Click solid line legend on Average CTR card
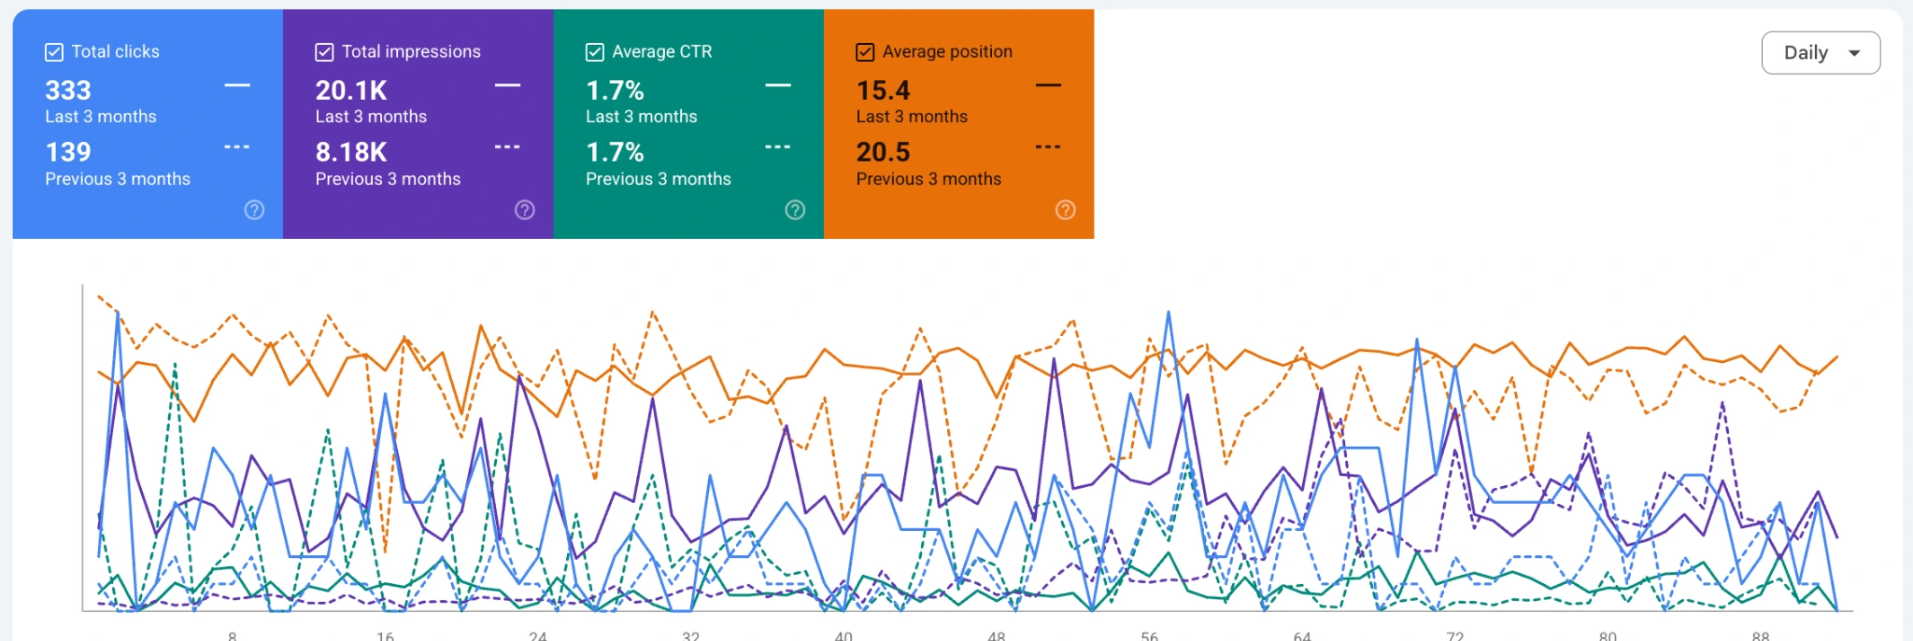This screenshot has width=1913, height=641. click(x=778, y=86)
